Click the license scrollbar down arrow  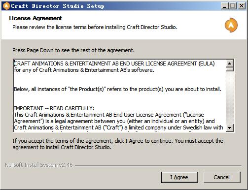point(230,127)
